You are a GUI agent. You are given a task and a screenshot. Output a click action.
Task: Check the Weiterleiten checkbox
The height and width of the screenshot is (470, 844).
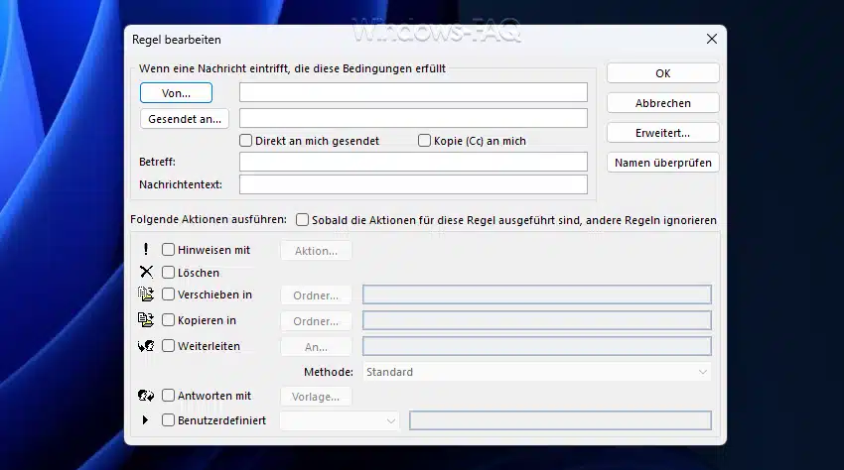[x=169, y=346]
